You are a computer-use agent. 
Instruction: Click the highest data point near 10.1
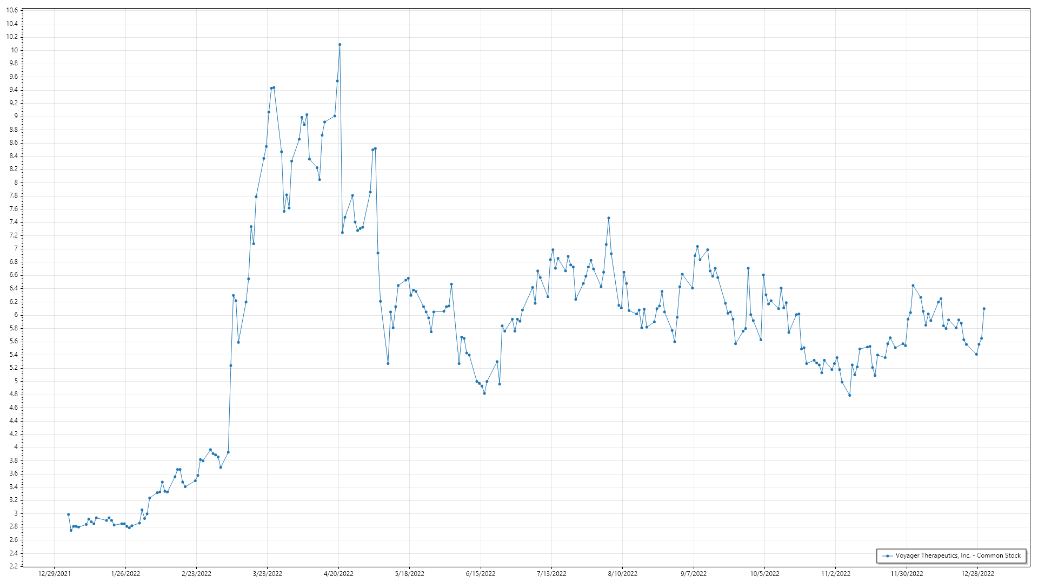340,45
